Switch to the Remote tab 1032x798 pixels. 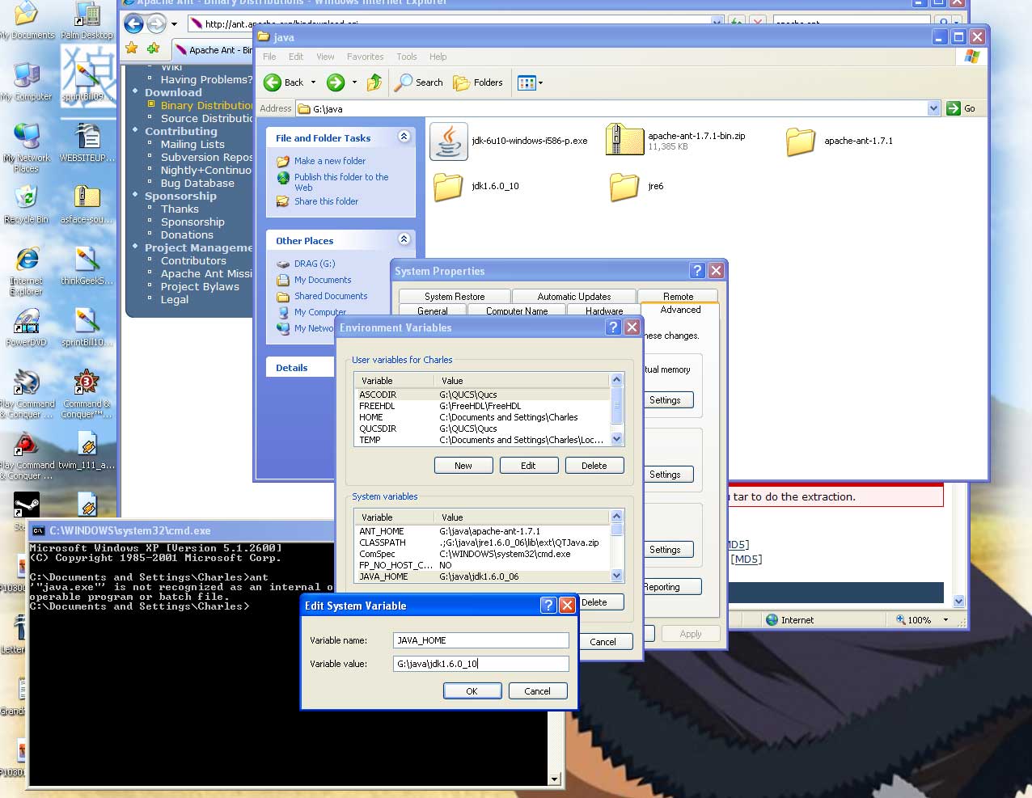point(678,297)
